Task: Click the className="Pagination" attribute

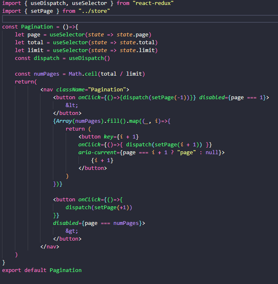Action: point(91,90)
